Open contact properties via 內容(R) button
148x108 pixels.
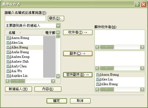click(48, 89)
